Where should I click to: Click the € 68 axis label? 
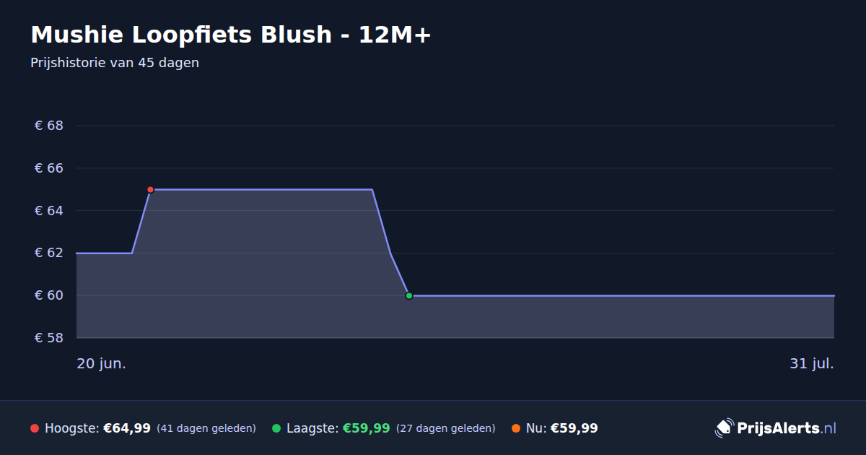(49, 126)
